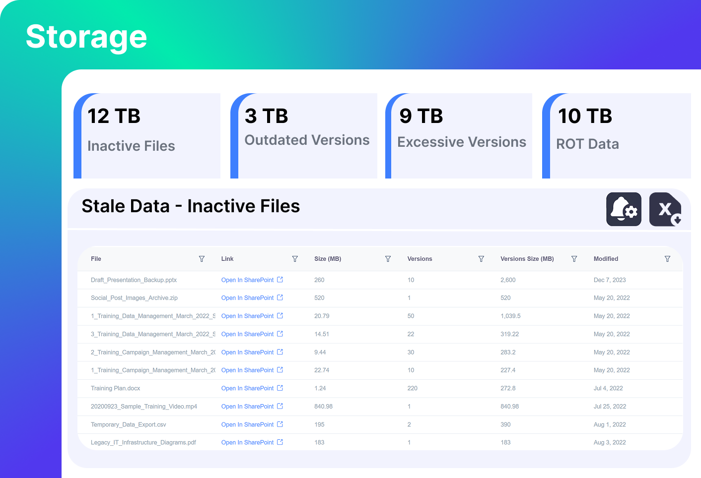Open the notification alert settings bell icon
This screenshot has height=478, width=701.
point(624,209)
